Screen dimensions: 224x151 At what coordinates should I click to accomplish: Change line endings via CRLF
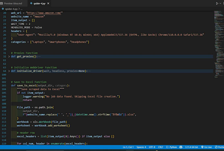coord(160,147)
